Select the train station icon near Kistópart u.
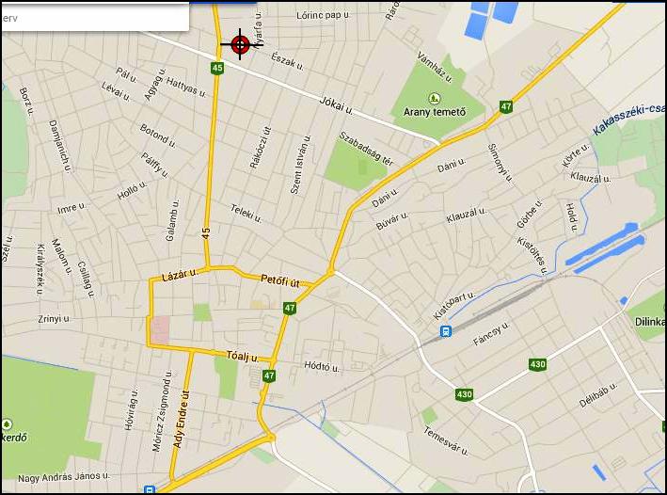This screenshot has width=667, height=495. tap(445, 330)
